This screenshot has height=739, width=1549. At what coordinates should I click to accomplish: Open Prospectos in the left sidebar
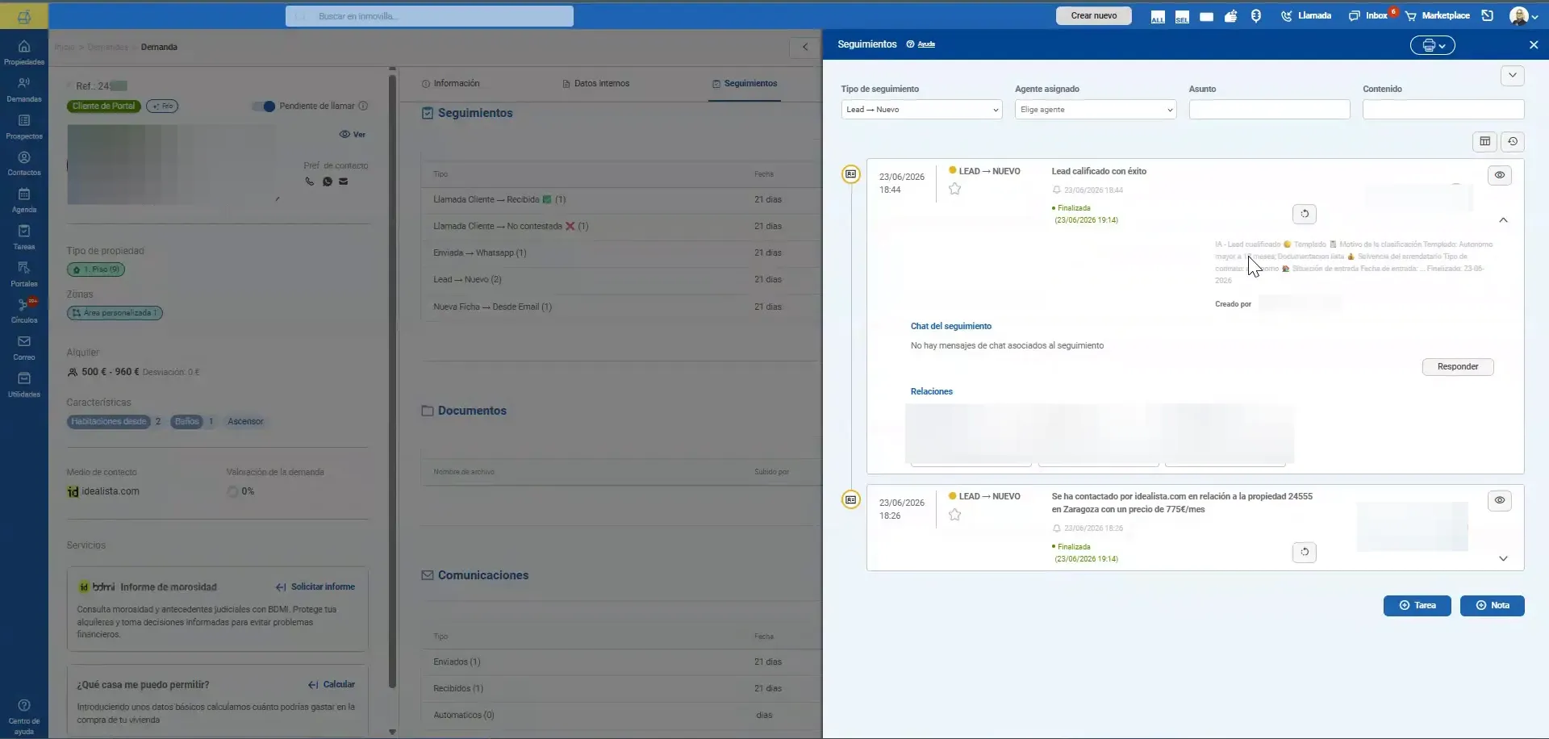(24, 127)
